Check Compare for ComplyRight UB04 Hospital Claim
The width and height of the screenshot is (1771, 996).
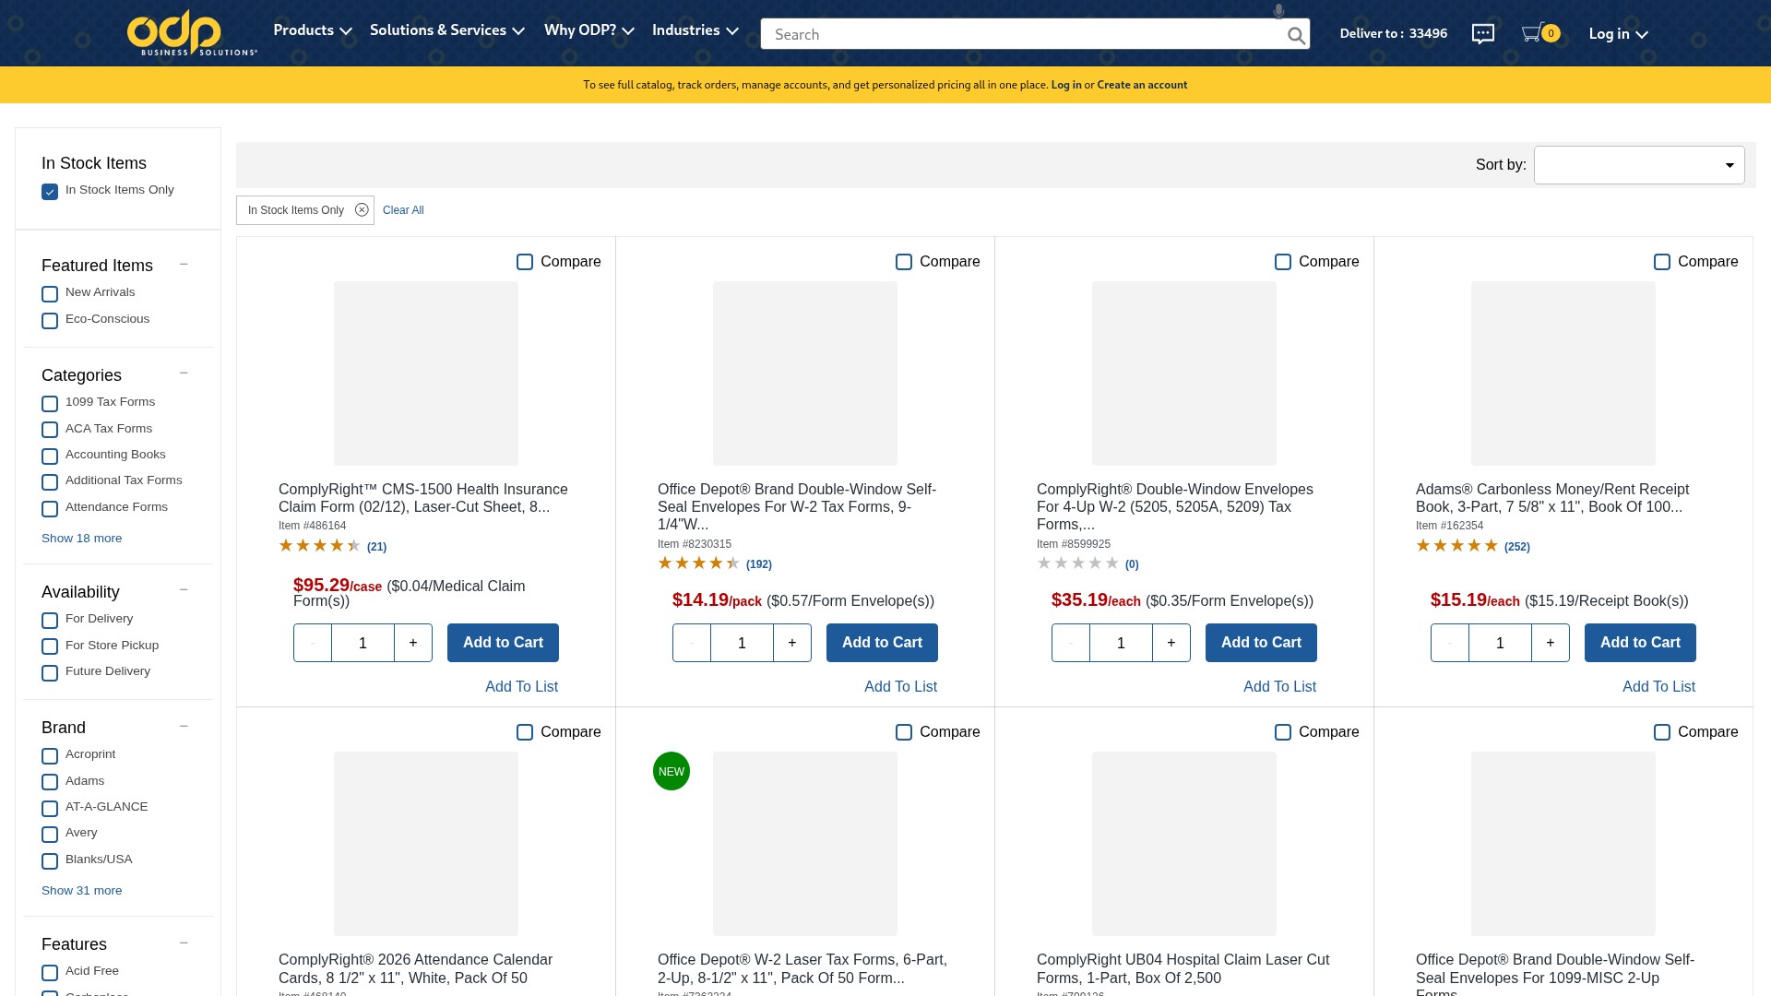[1283, 732]
